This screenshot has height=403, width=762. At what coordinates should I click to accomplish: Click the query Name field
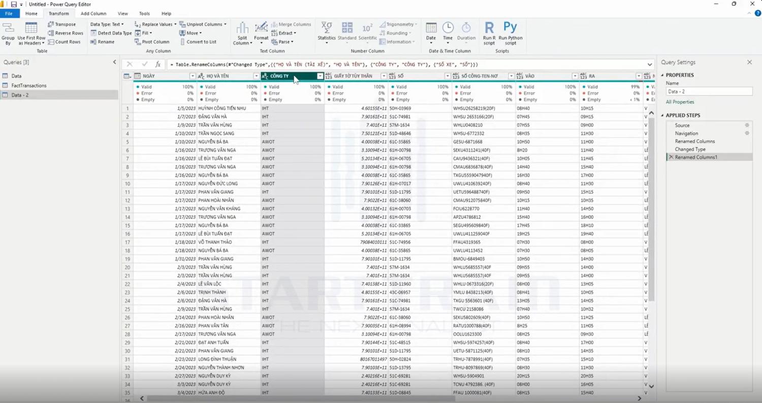(x=709, y=92)
